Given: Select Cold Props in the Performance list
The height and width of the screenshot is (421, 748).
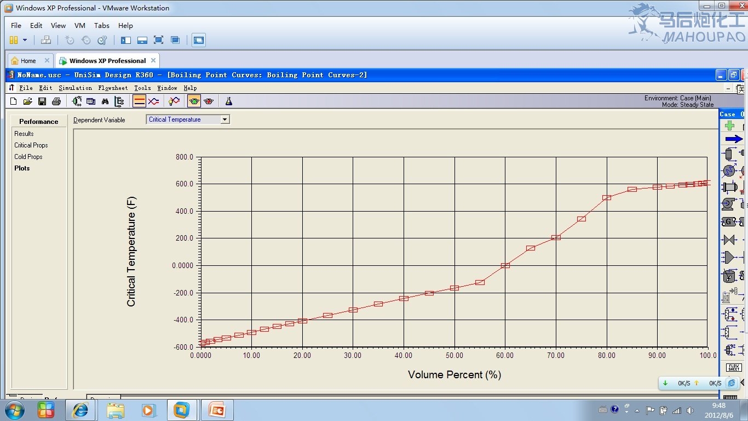Looking at the screenshot, I should pos(28,157).
